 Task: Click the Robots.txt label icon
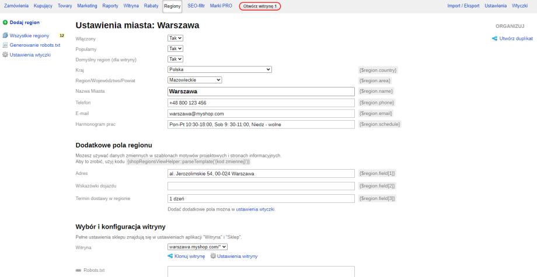(x=79, y=271)
